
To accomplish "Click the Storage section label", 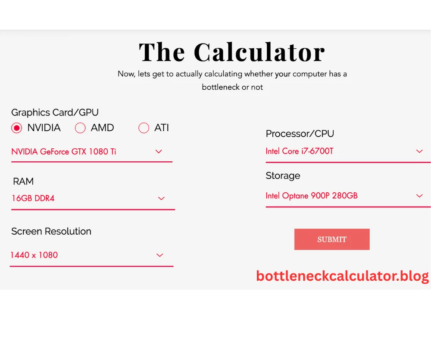I will (x=283, y=176).
